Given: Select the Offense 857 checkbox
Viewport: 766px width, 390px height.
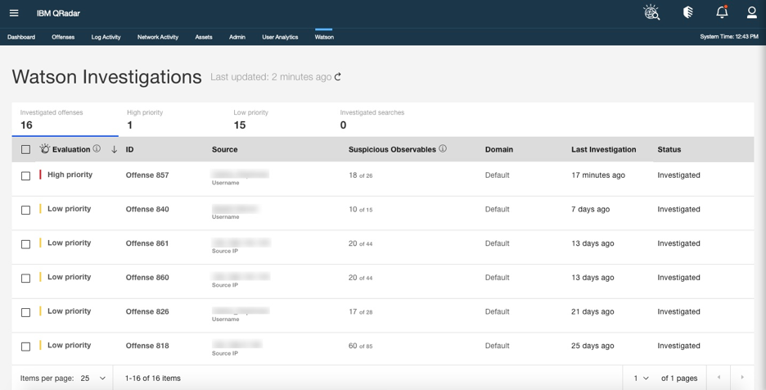Looking at the screenshot, I should [26, 175].
